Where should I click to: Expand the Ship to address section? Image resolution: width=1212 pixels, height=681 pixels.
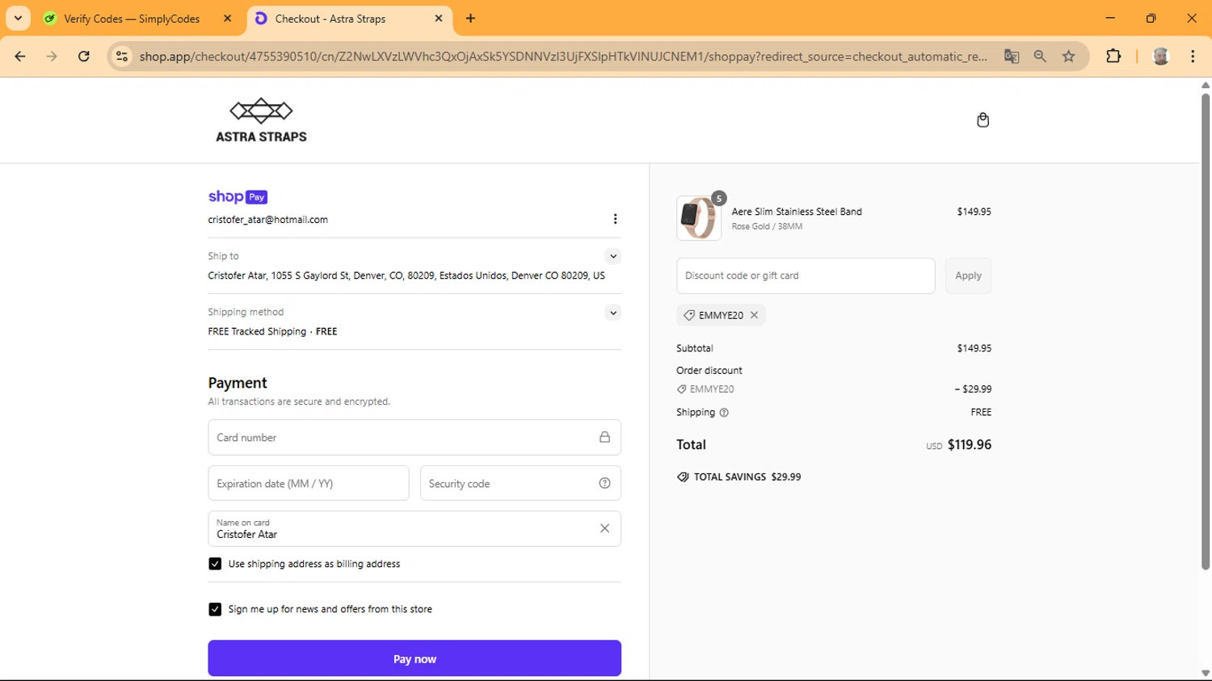tap(613, 256)
